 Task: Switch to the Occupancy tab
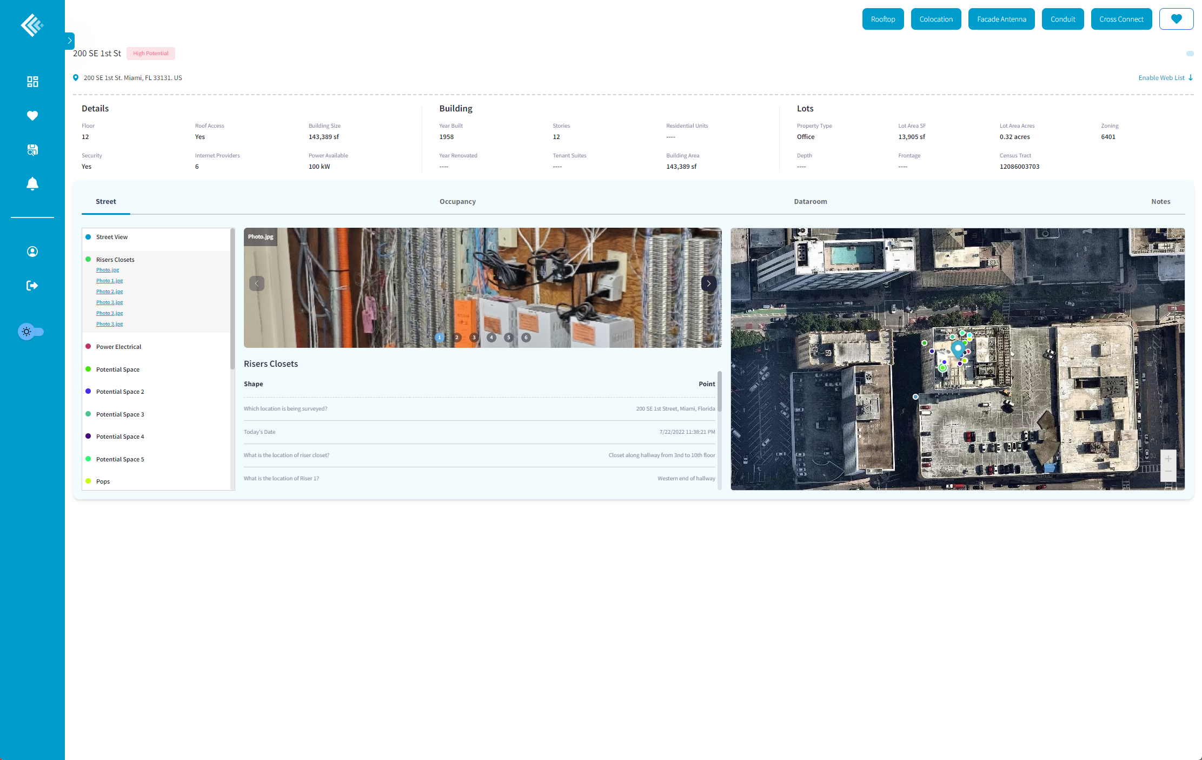click(x=457, y=201)
